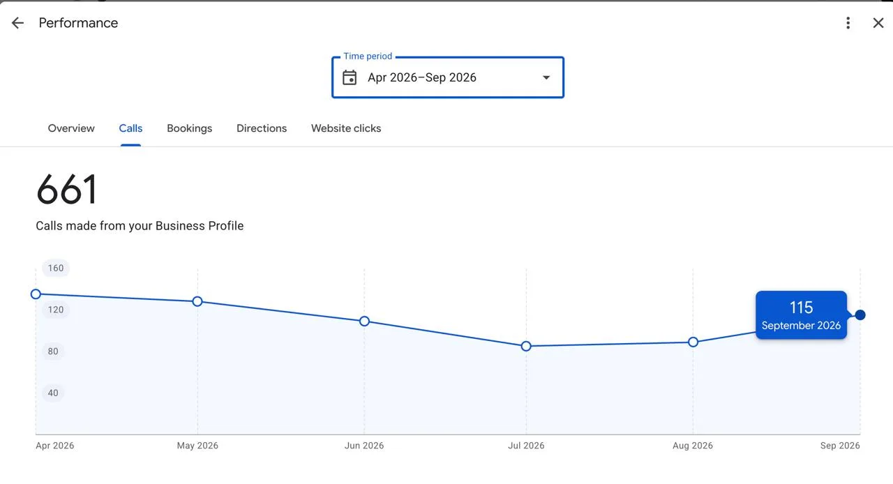Select the Jun 2026 data point

pyautogui.click(x=364, y=322)
